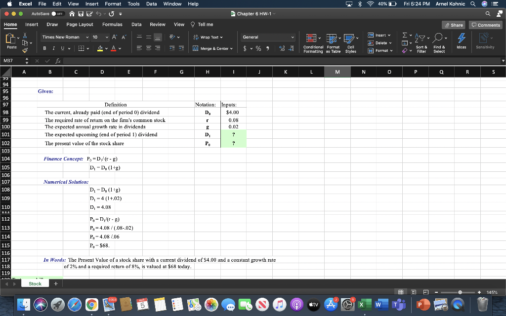This screenshot has width=506, height=316.
Task: Switch to the Formulas ribbon tab
Action: 112,24
